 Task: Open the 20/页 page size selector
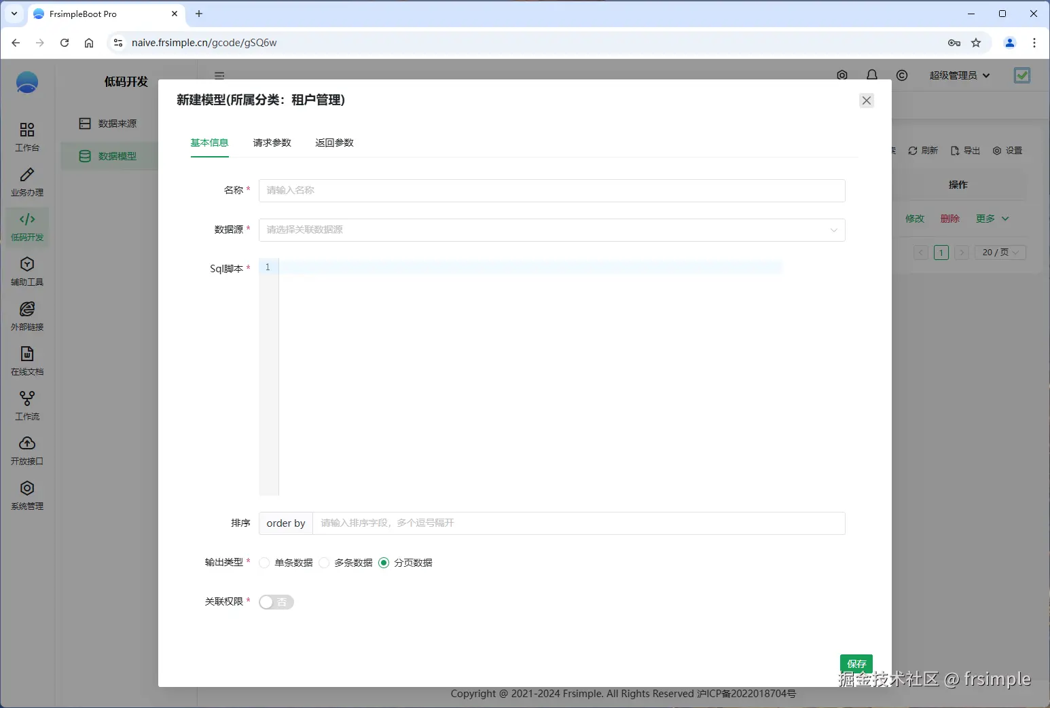[x=998, y=252]
